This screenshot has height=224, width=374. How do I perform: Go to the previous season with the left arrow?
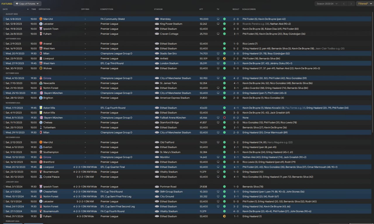[x=344, y=4]
